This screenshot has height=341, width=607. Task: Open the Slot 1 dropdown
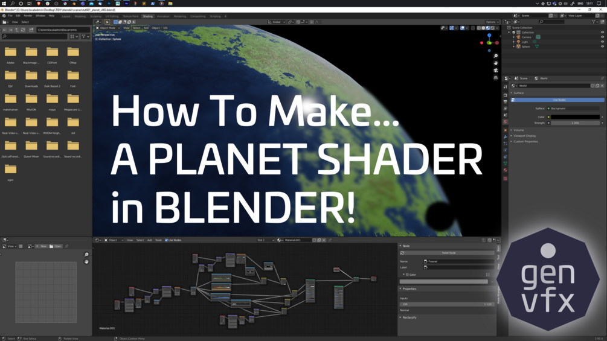(266, 240)
